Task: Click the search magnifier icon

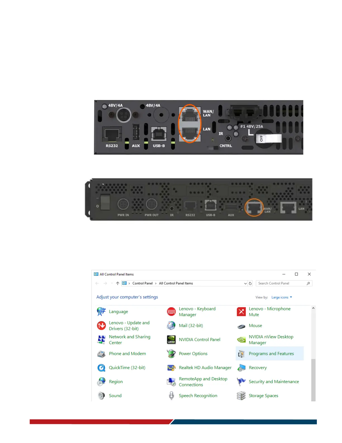Action: (x=308, y=283)
